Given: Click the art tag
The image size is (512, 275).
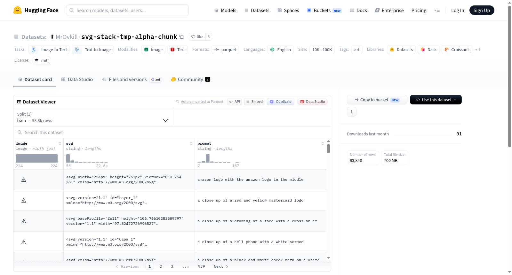Looking at the screenshot, I should tap(357, 50).
